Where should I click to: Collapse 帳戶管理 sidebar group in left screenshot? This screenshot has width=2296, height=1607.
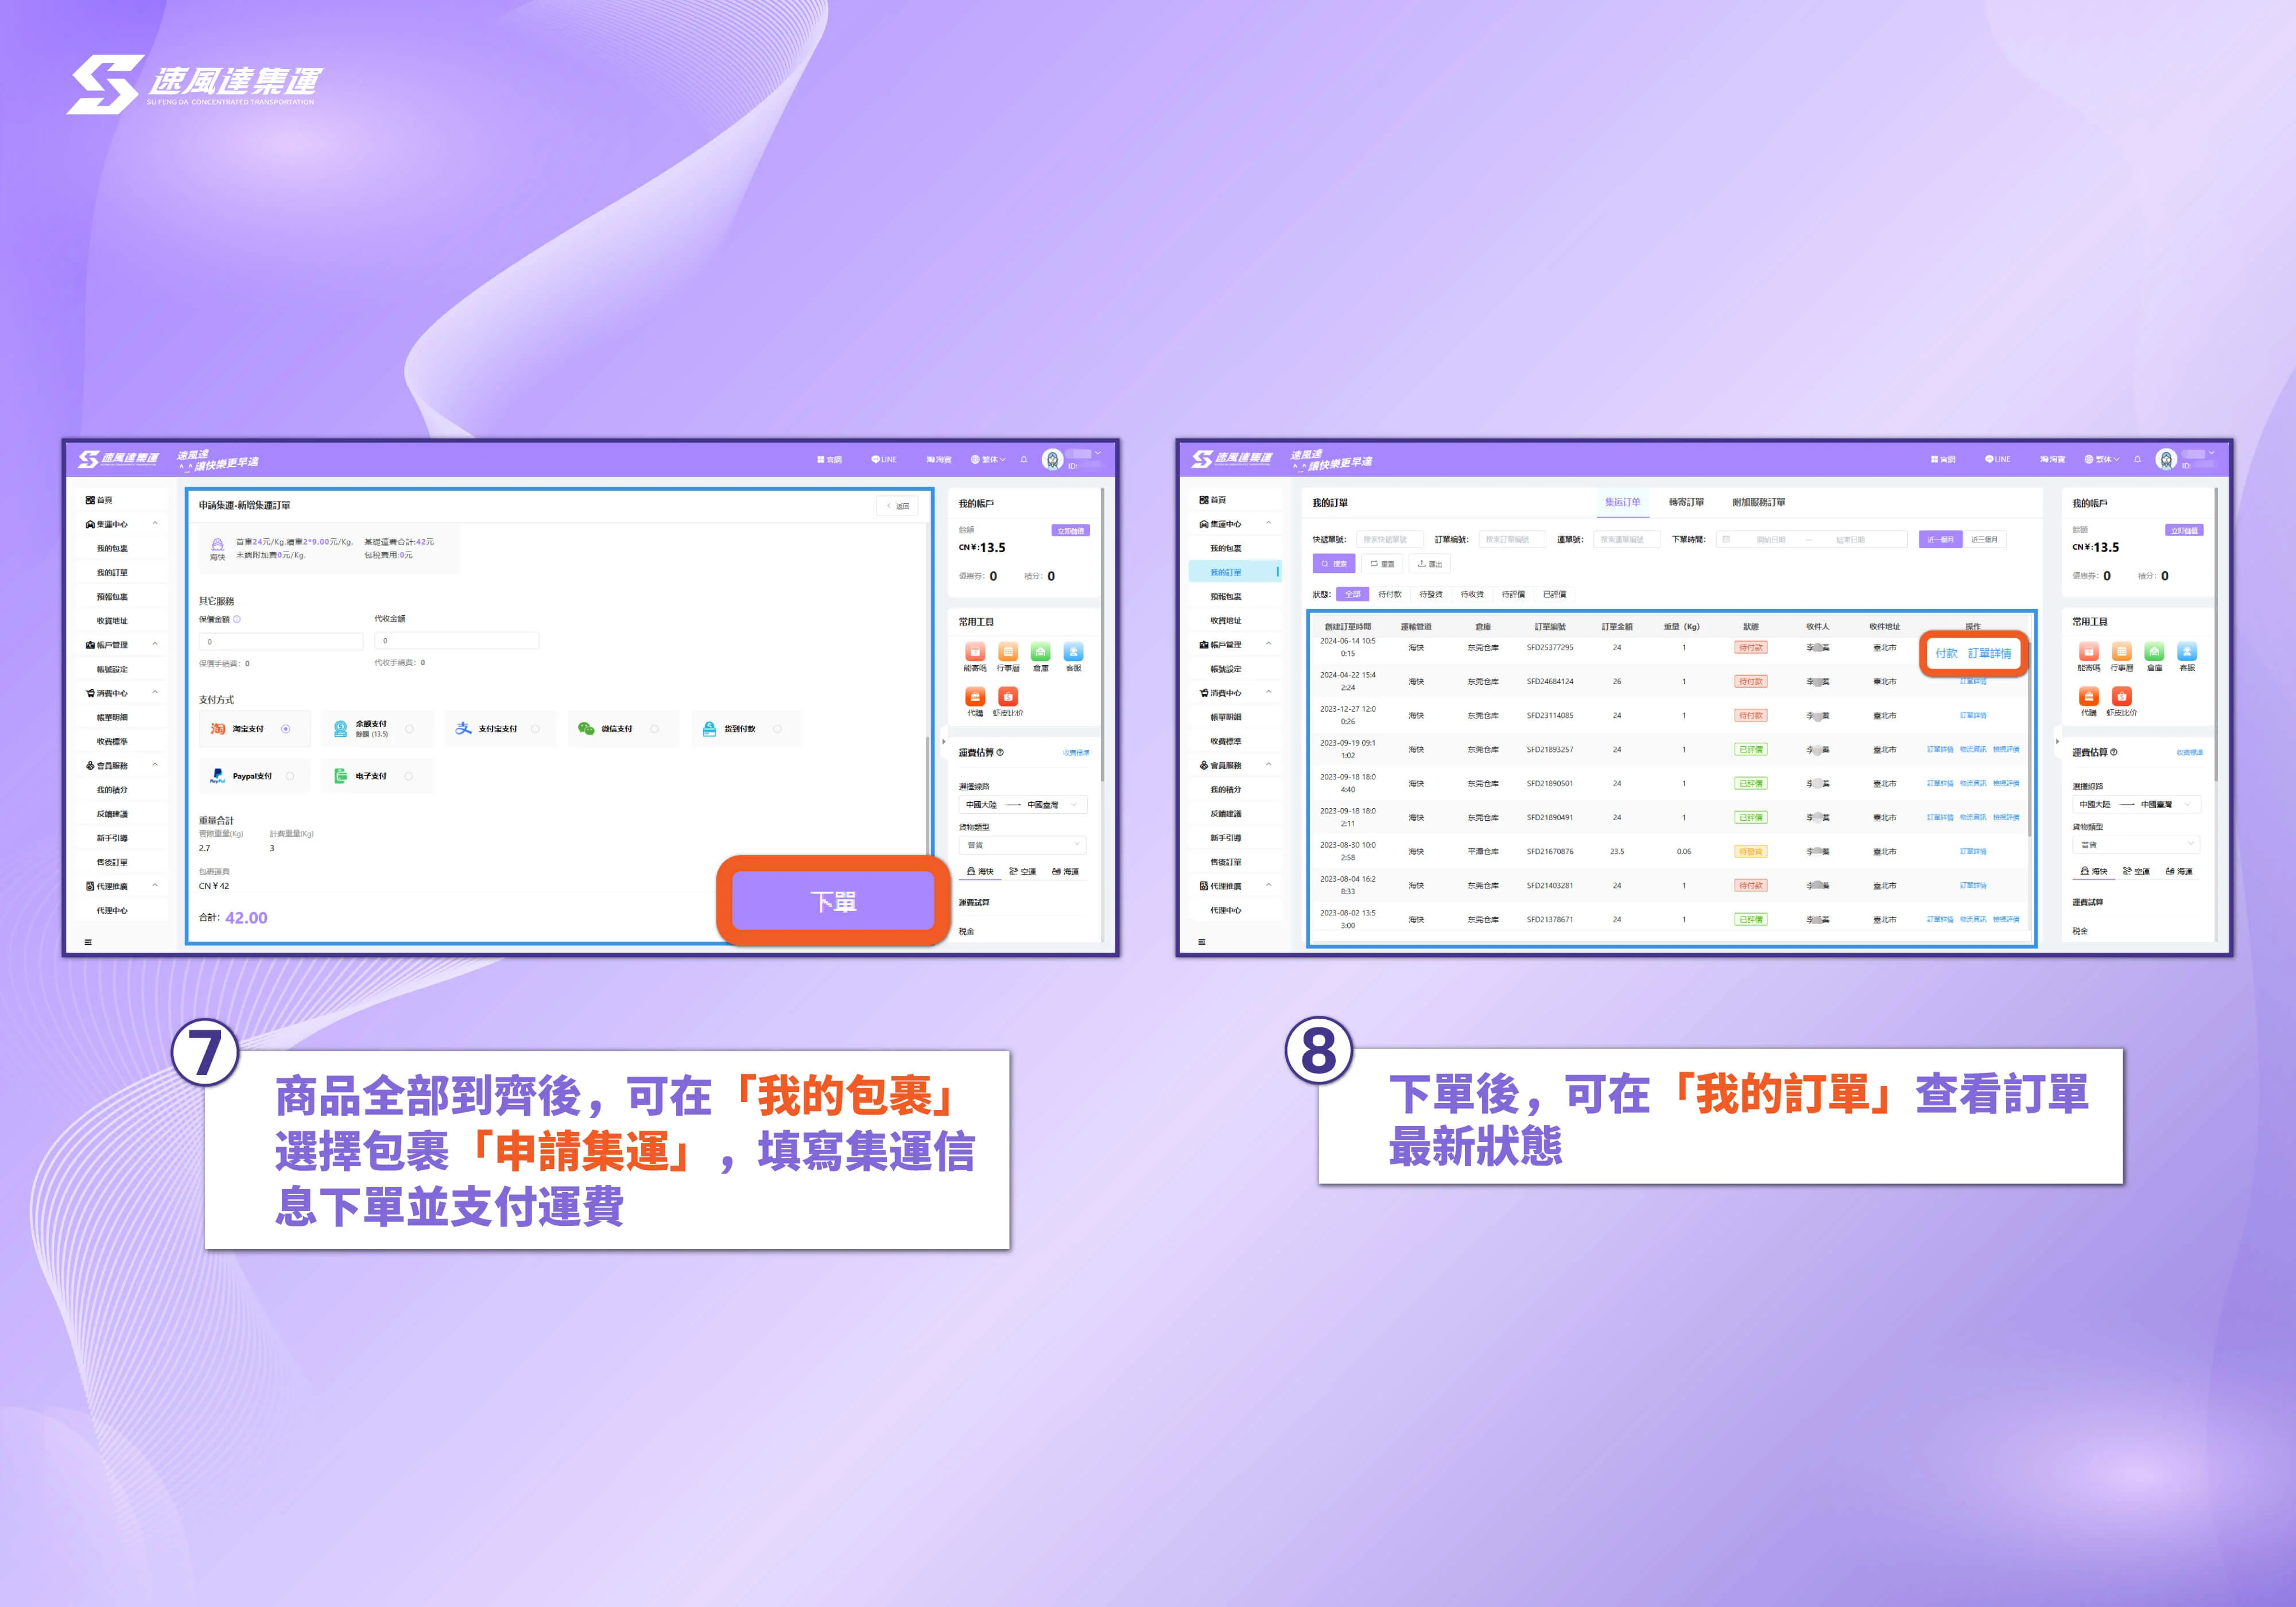point(155,644)
